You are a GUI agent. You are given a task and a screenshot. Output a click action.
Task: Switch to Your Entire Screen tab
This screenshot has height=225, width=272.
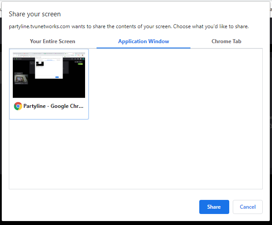(52, 41)
